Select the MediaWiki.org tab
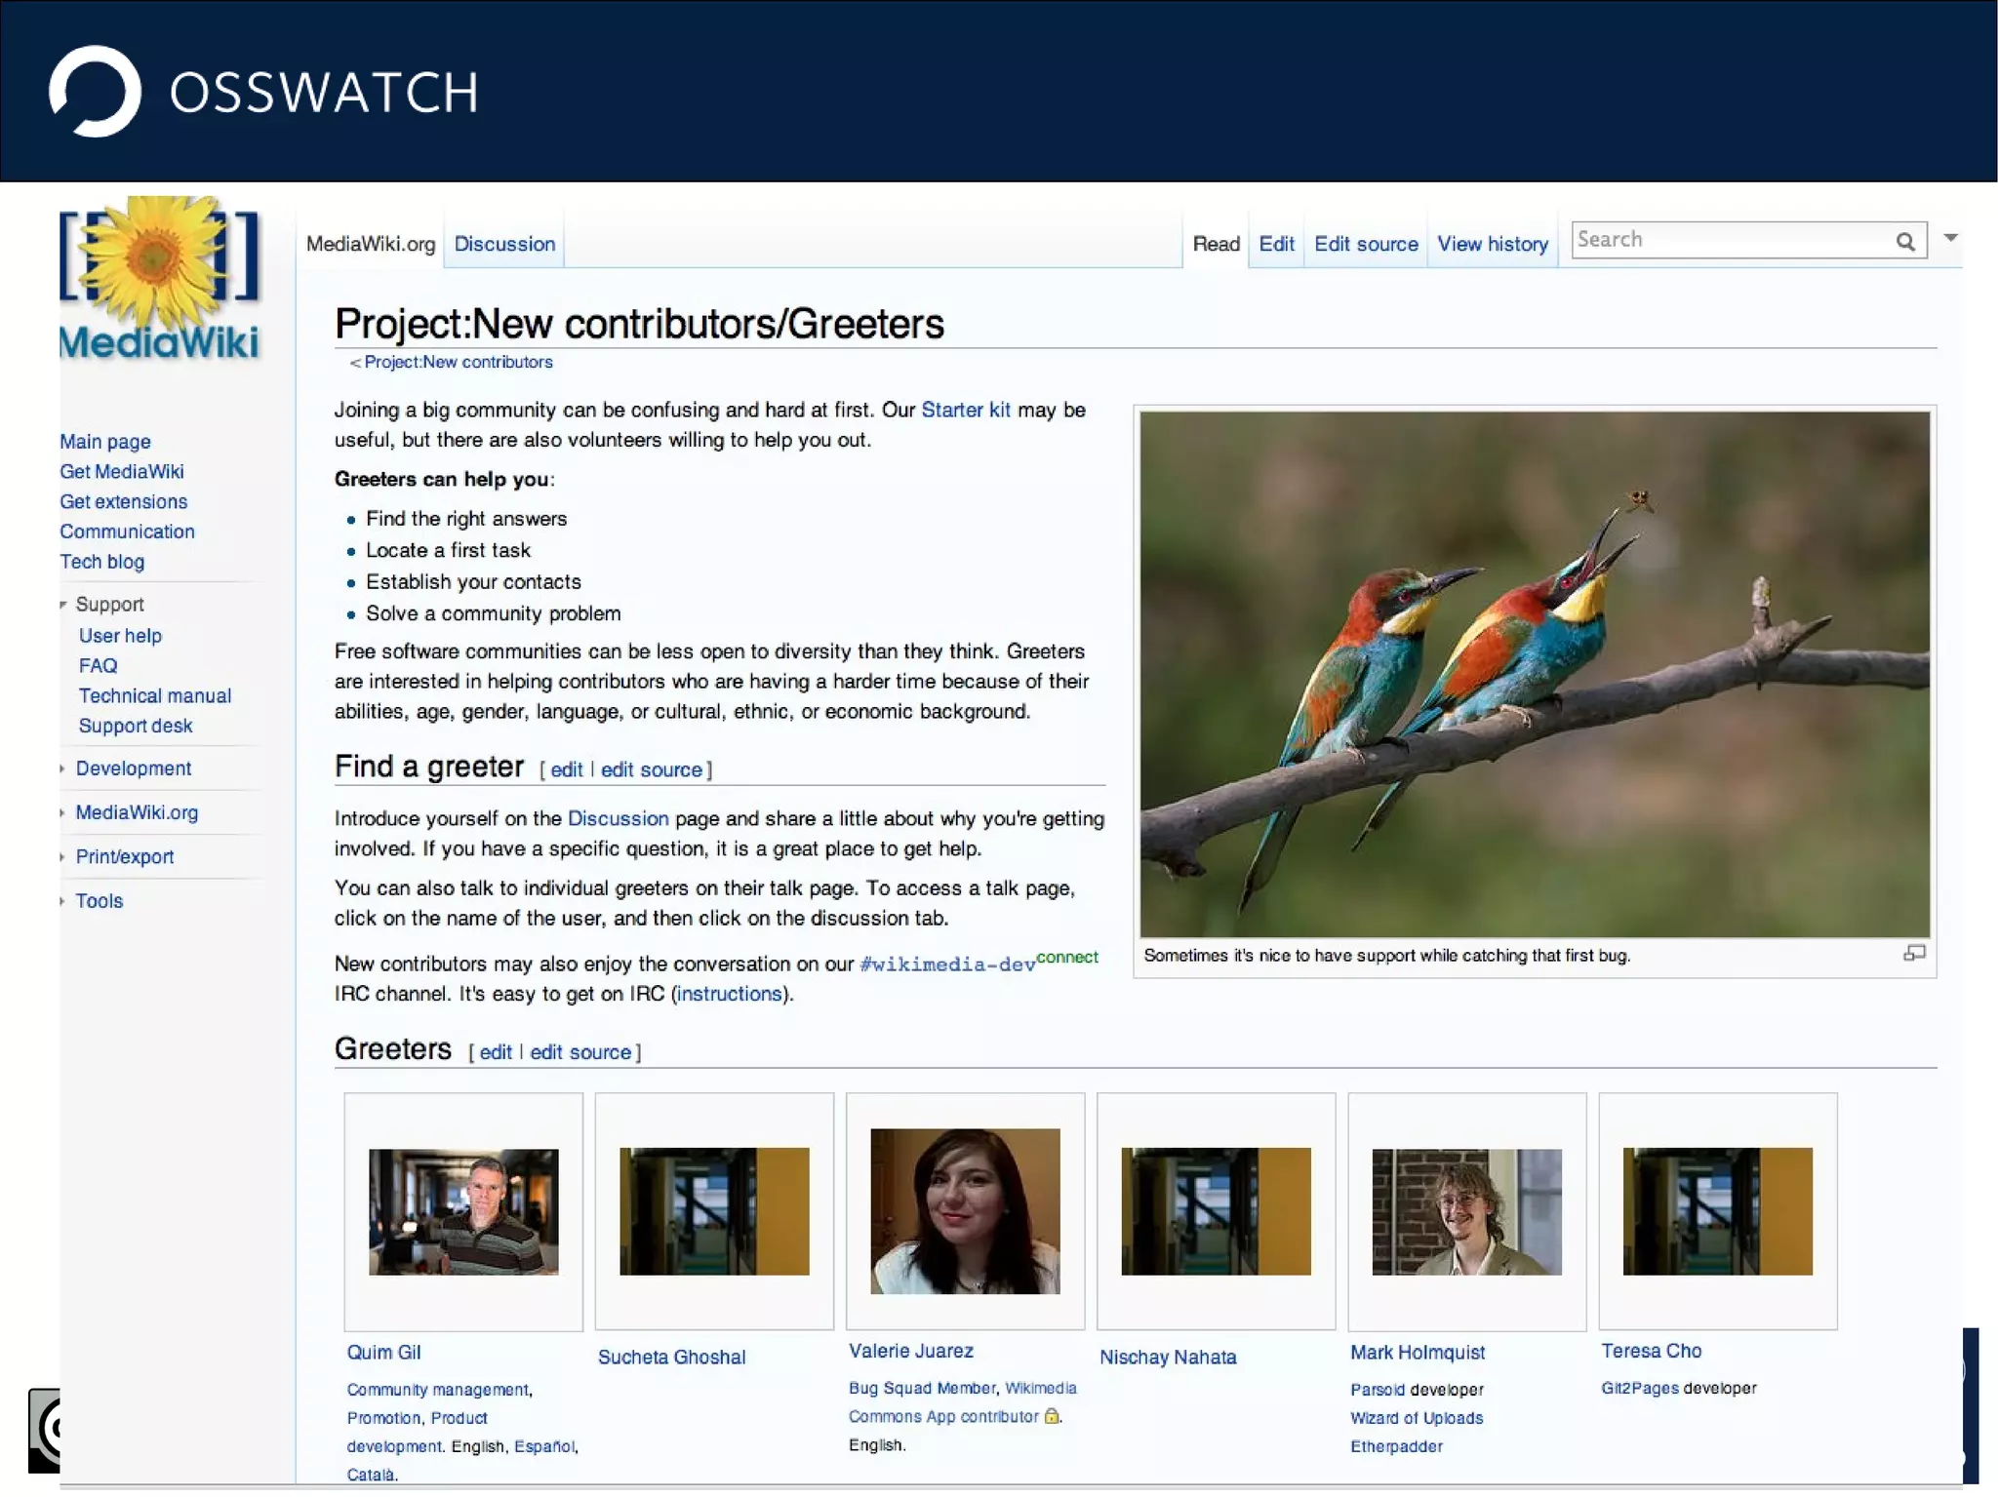The height and width of the screenshot is (1497, 1998). coord(371,244)
